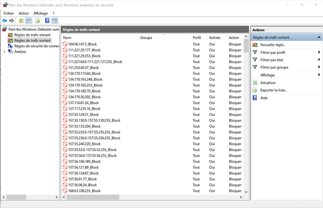
Task: Select rule 134.170.165.248_Block
Action: (x=85, y=79)
